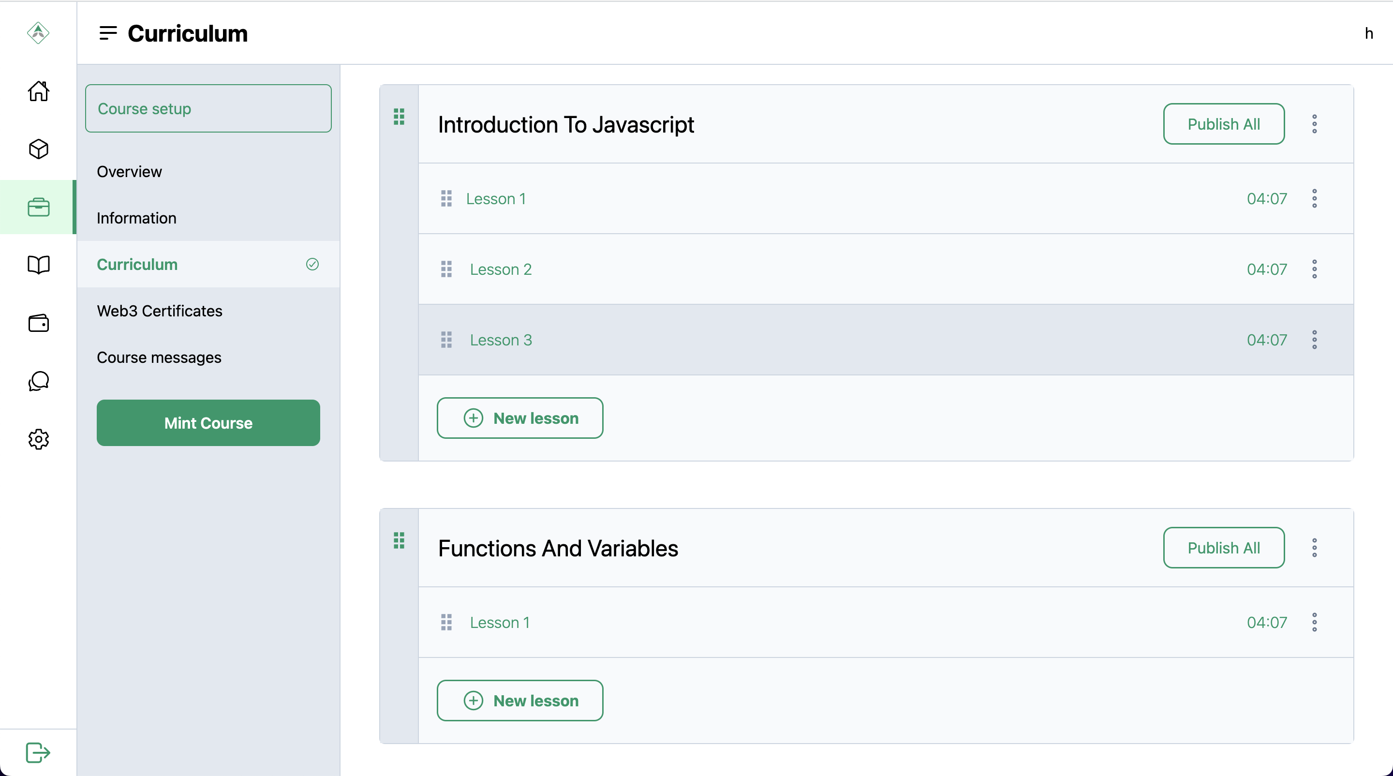Click the Curriculum completion checkmark
The width and height of the screenshot is (1393, 776).
tap(312, 264)
